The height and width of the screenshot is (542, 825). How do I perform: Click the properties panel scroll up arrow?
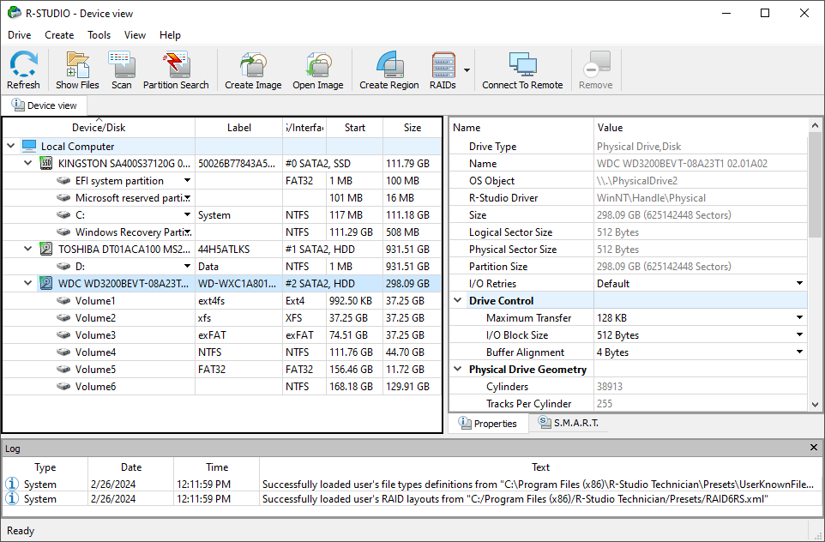coord(815,125)
